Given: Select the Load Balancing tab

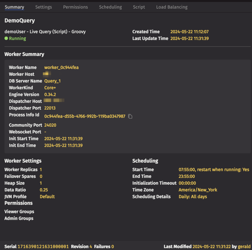Looking at the screenshot, I should click(172, 7).
